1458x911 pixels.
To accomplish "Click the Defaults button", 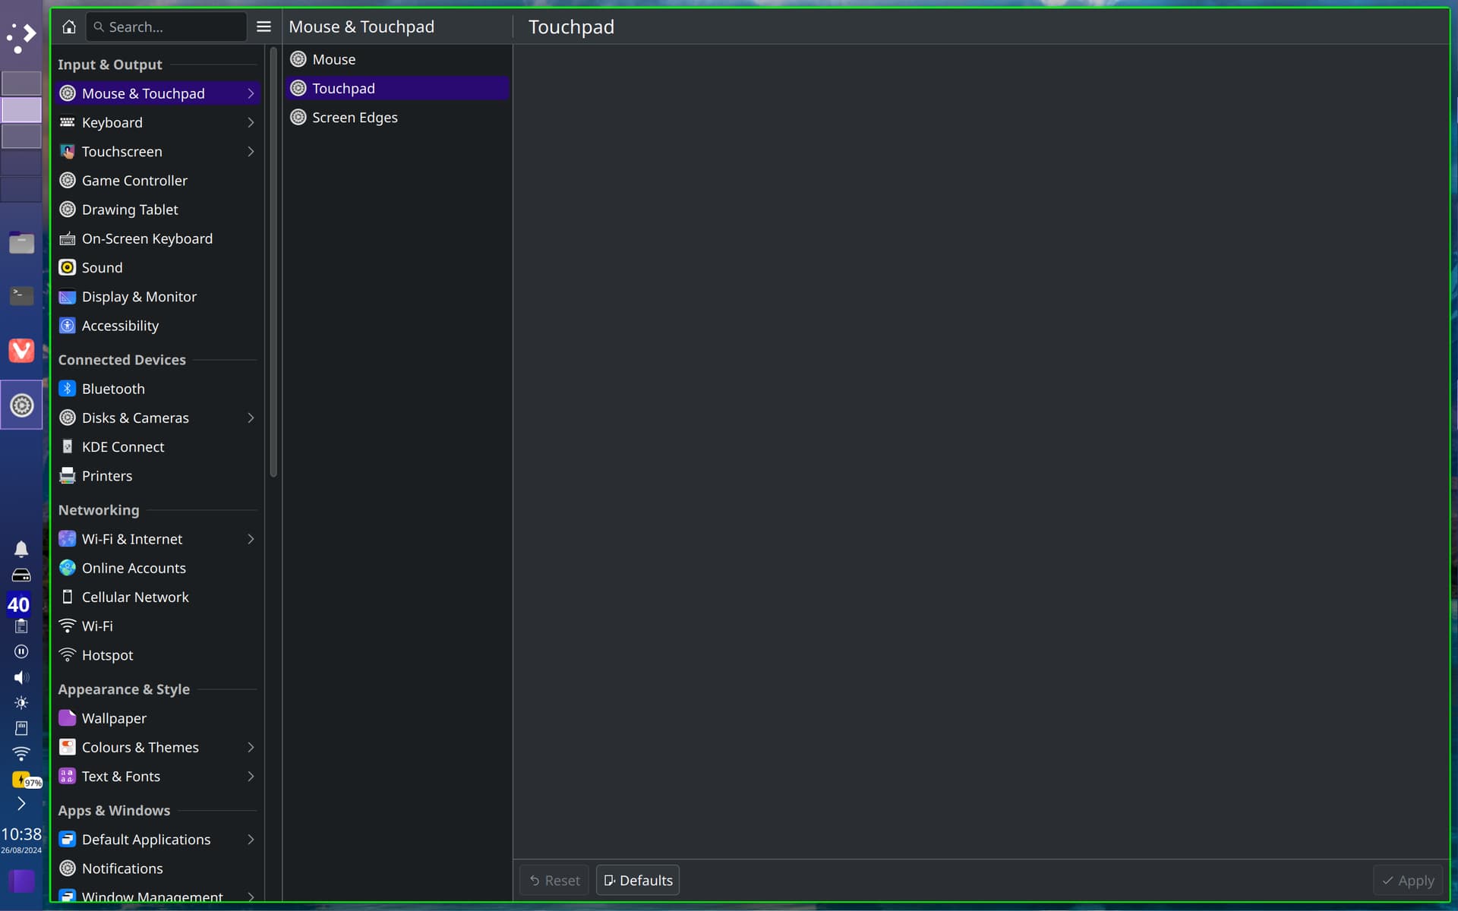I will [638, 881].
